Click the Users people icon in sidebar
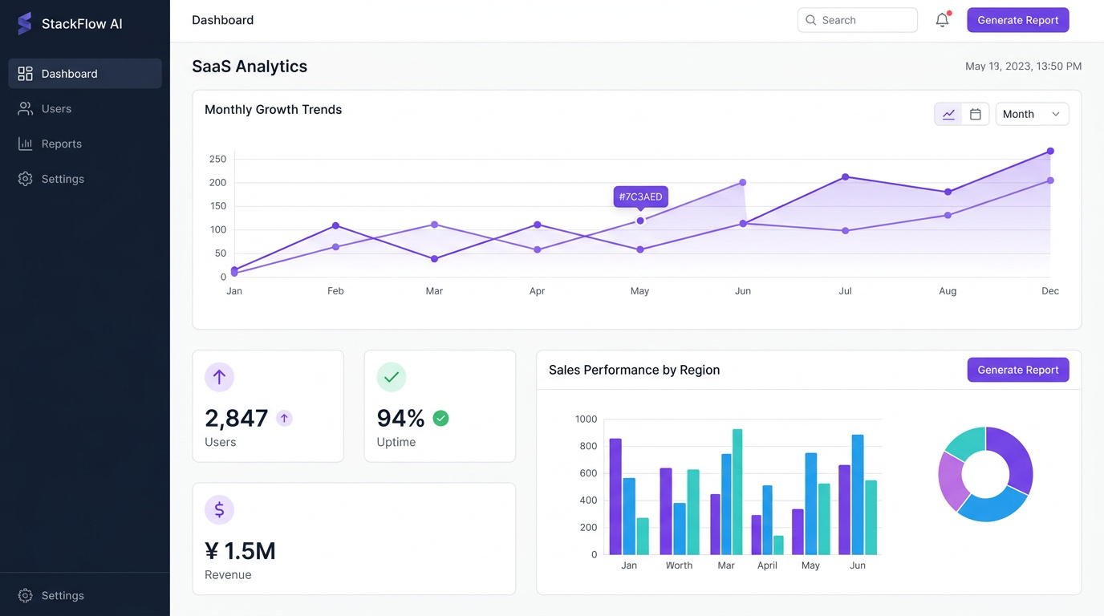Image resolution: width=1104 pixels, height=616 pixels. pyautogui.click(x=25, y=108)
